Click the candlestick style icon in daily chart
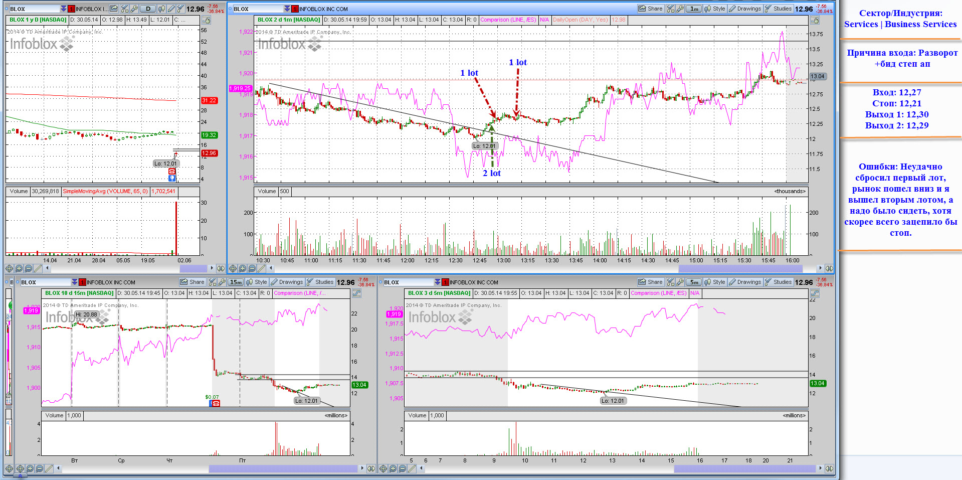Viewport: 962px width, 480px height. pyautogui.click(x=162, y=9)
